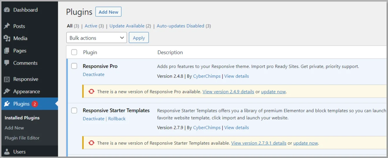Filter by Update Available

coord(127,26)
